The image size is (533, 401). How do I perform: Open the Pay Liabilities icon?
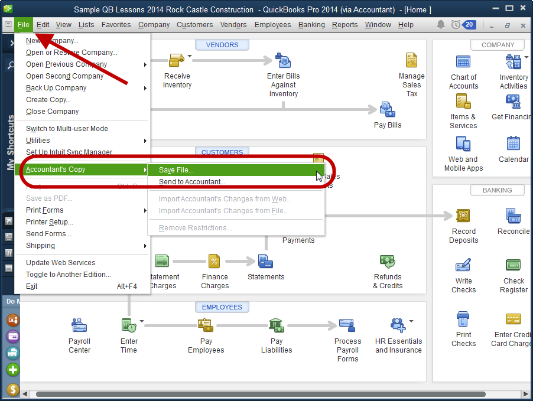276,325
